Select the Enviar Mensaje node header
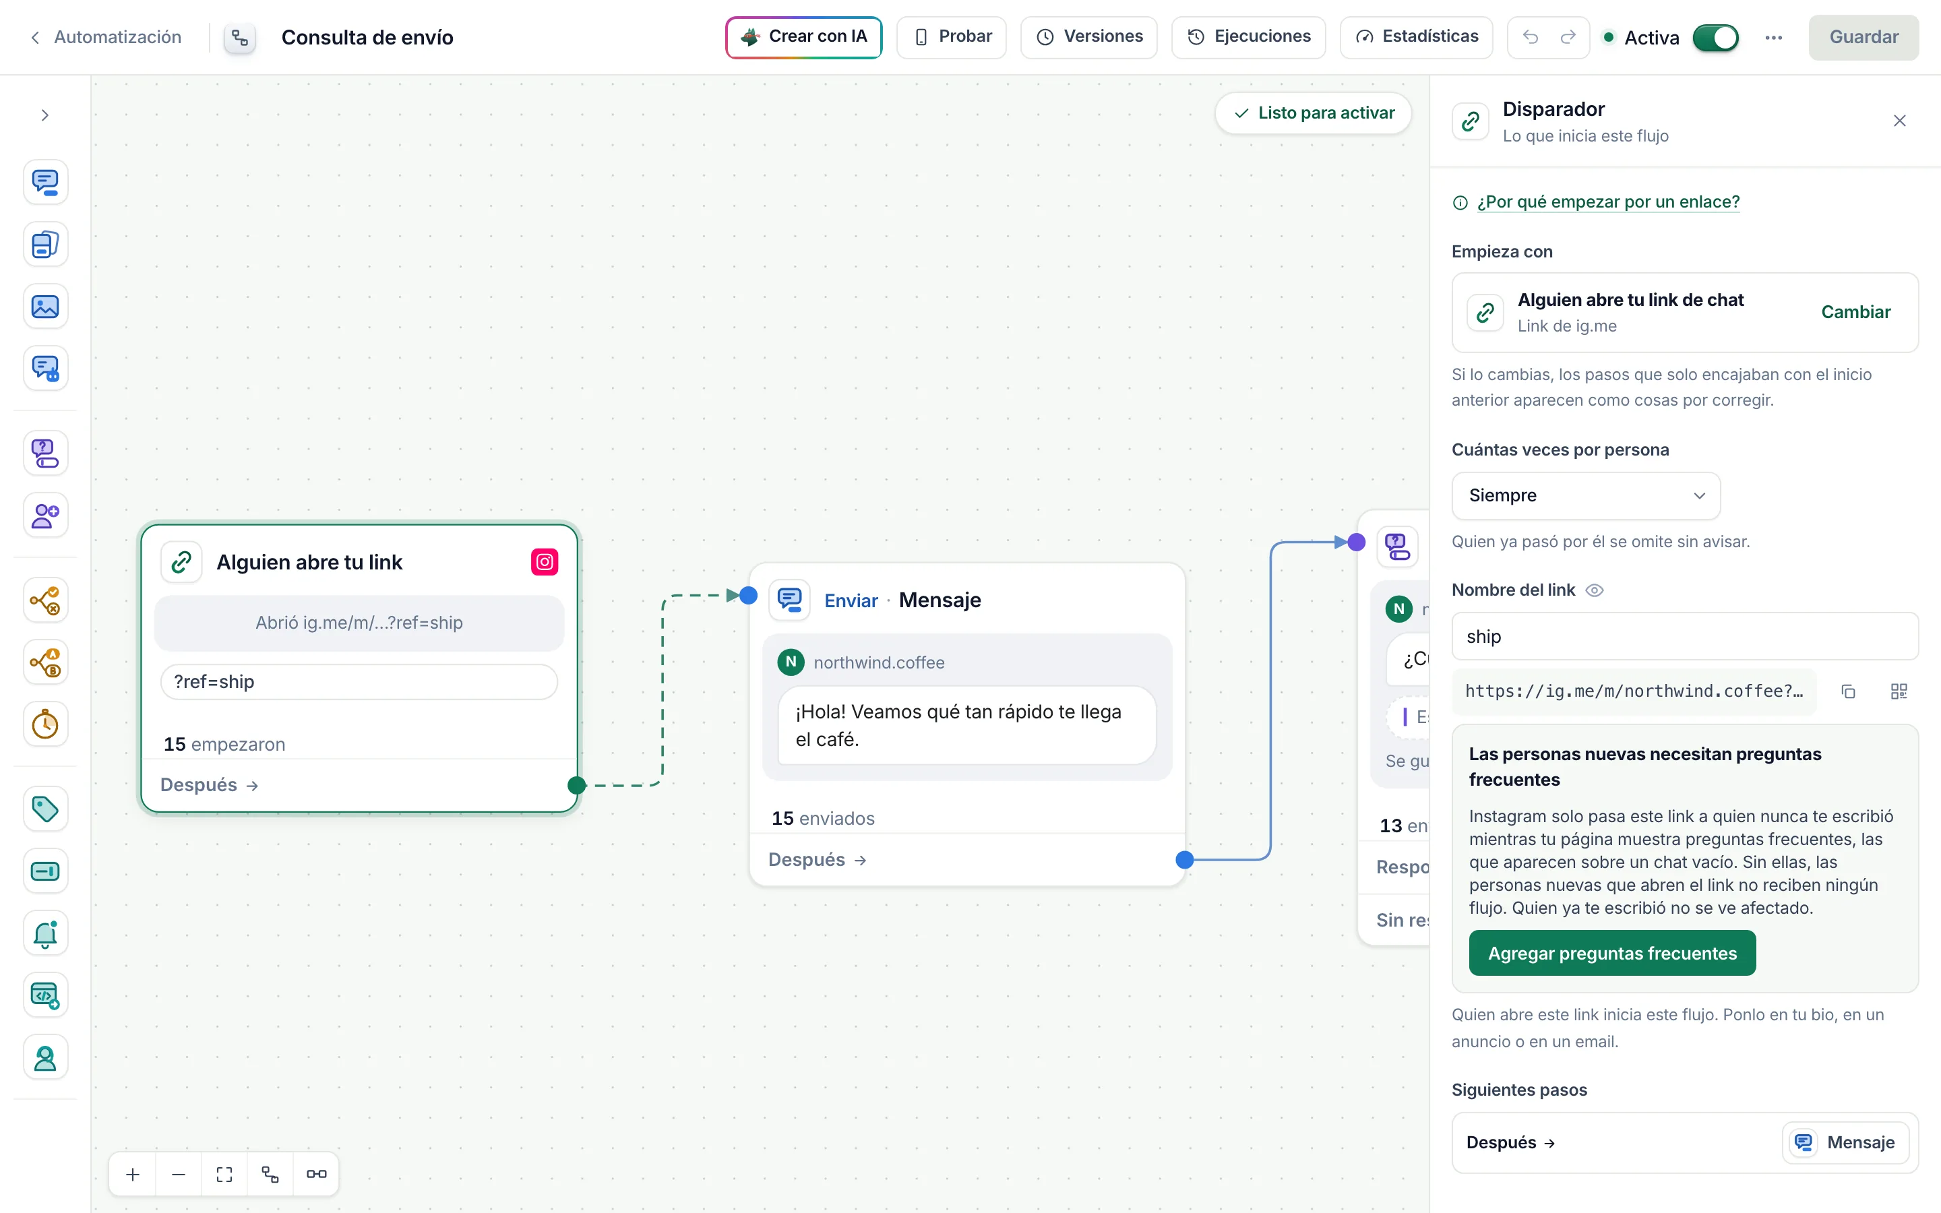Screen dimensions: 1941x1213 click(966, 600)
